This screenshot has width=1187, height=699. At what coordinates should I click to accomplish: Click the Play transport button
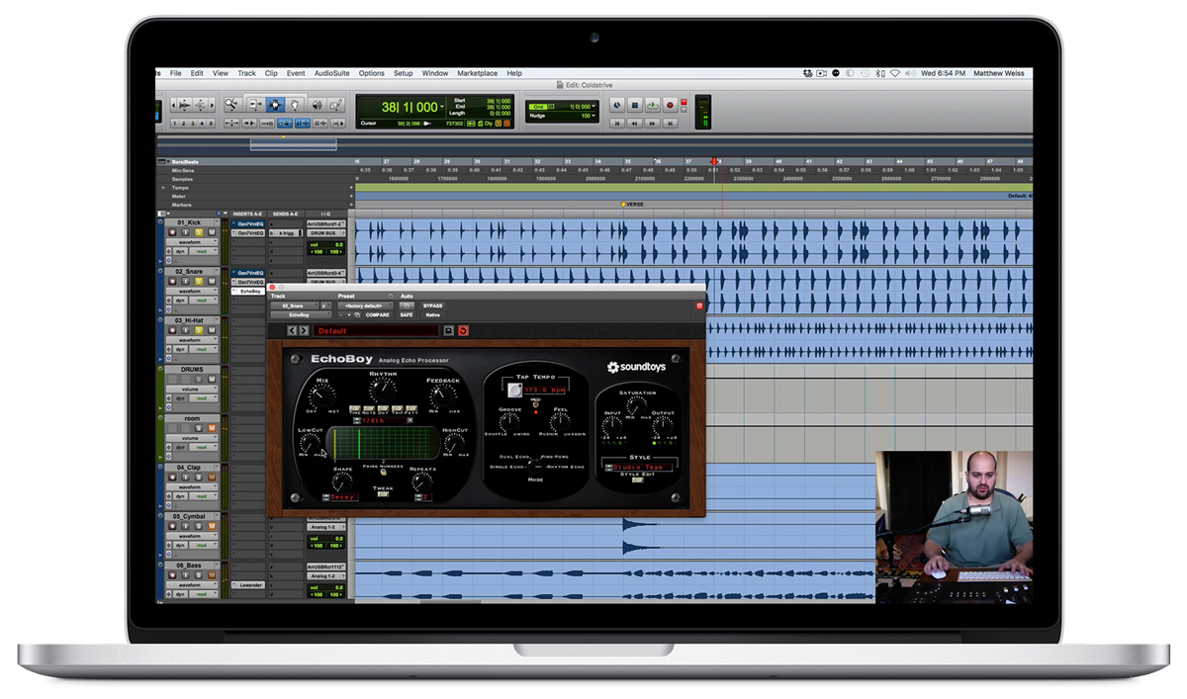652,105
